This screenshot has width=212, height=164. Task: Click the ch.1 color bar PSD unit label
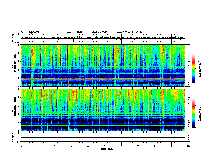click(200, 70)
